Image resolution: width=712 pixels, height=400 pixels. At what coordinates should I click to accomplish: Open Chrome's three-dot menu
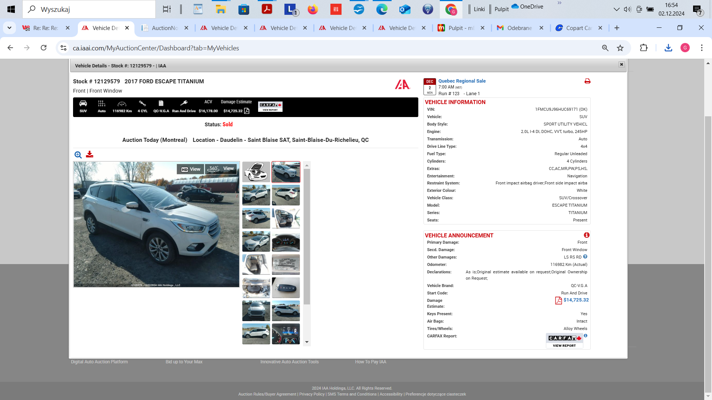point(702,48)
